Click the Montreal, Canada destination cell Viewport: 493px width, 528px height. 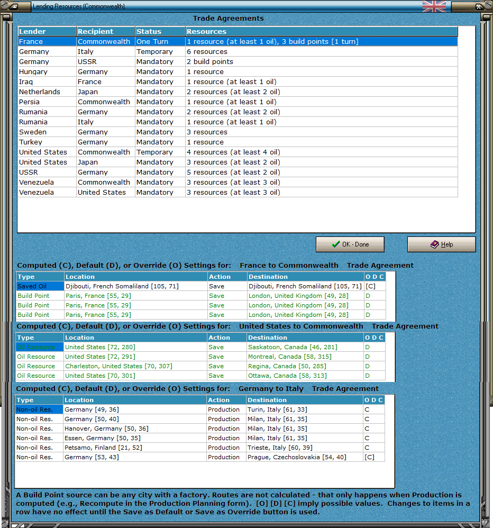(305, 357)
